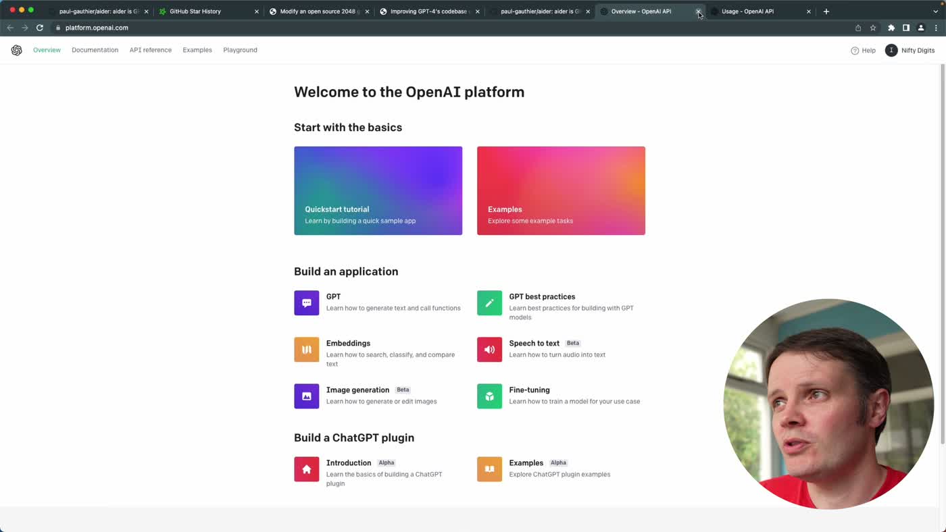Open the Embeddings orange icon
946x532 pixels.
(x=306, y=350)
